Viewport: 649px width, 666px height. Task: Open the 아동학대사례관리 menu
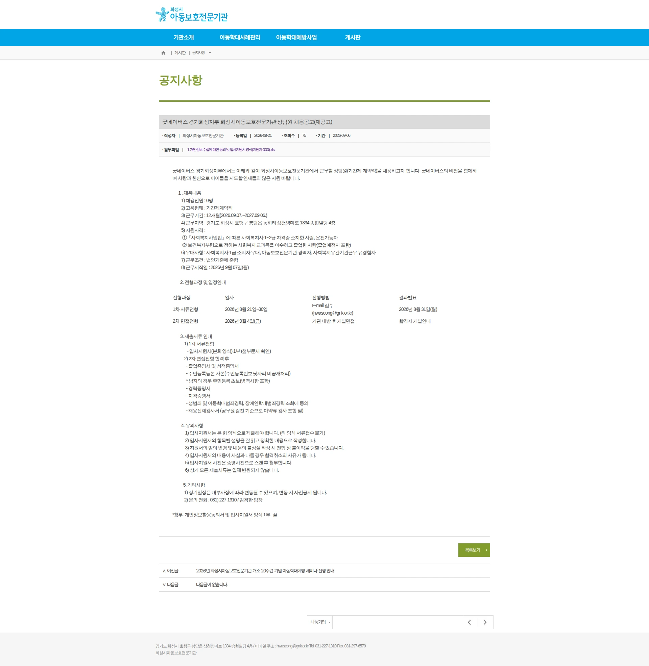click(x=240, y=38)
